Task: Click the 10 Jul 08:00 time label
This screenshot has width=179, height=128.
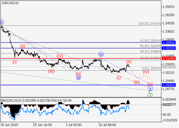Action: pos(107,125)
